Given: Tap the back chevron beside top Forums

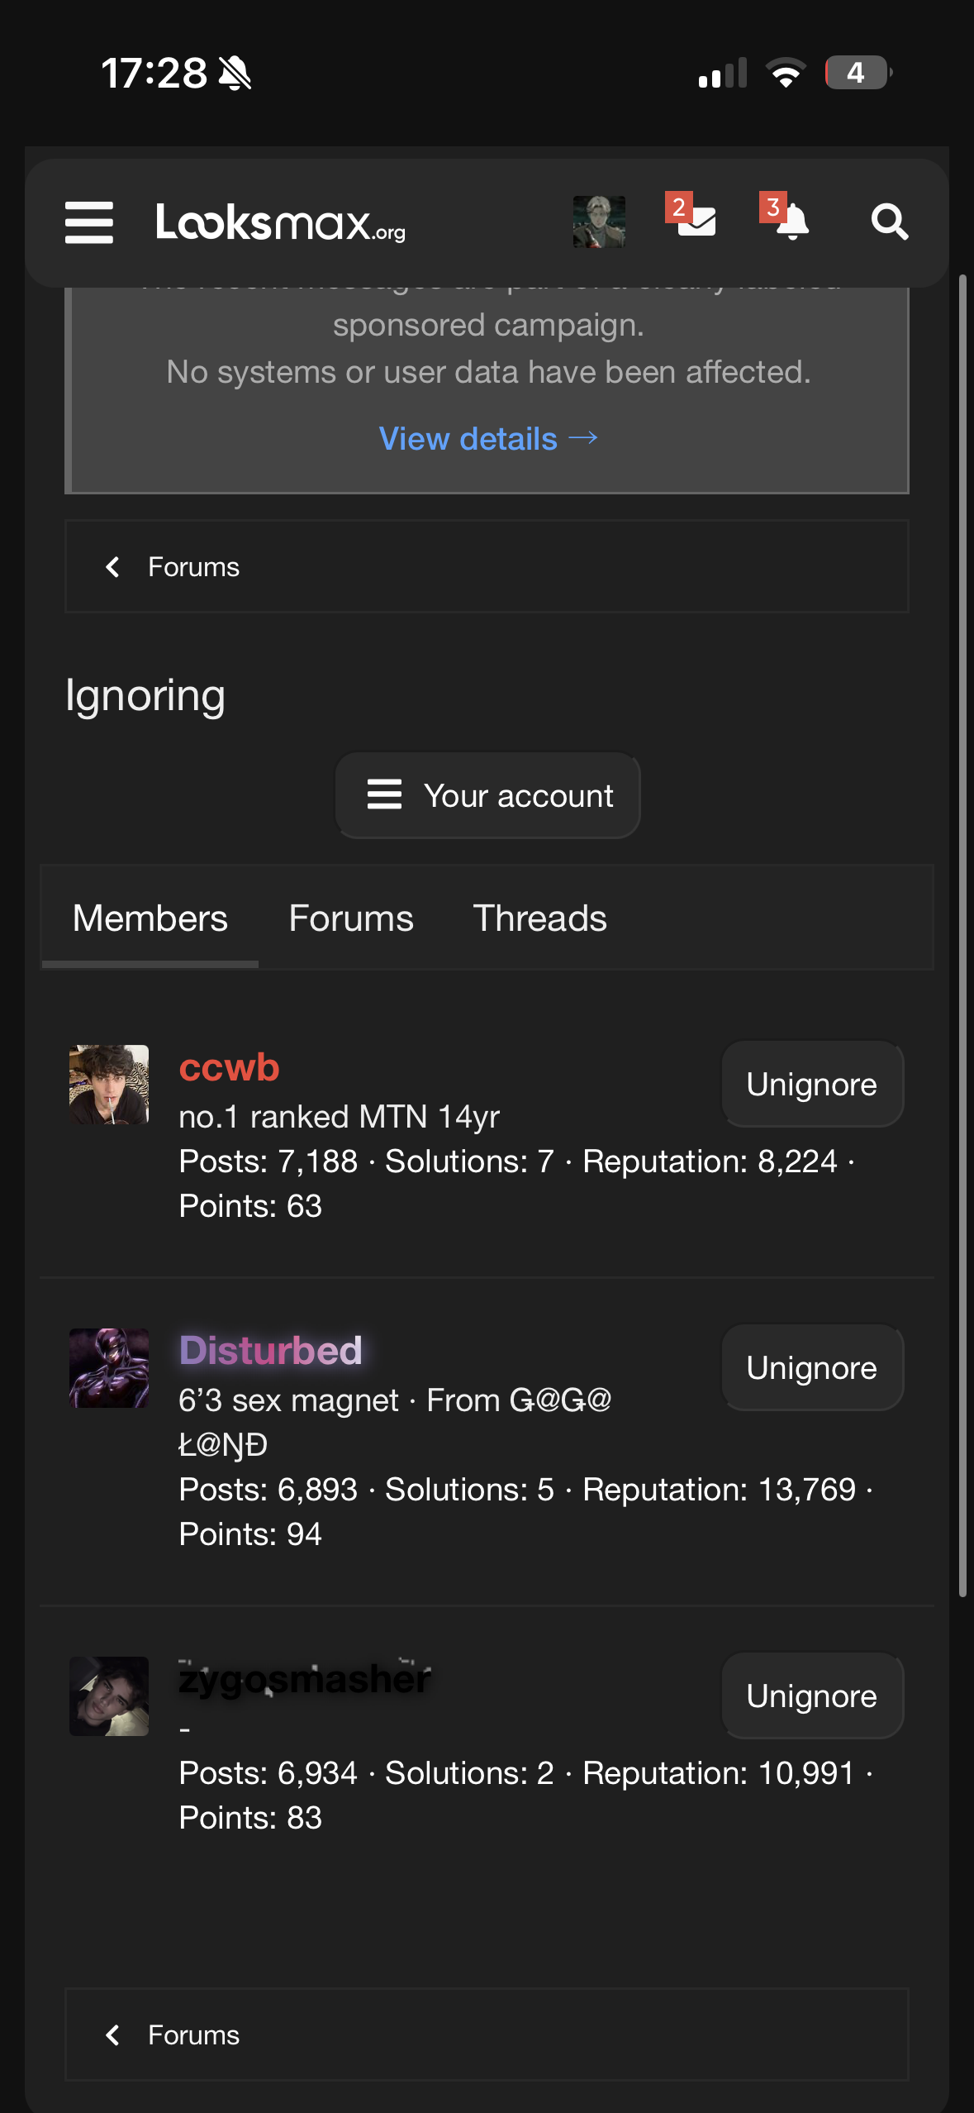Looking at the screenshot, I should click(113, 567).
